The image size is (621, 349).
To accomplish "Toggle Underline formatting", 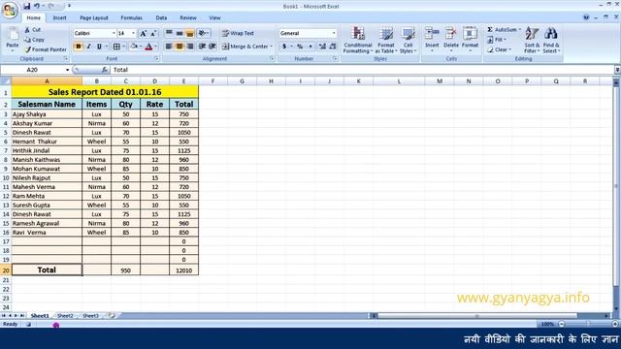I will pos(99,47).
